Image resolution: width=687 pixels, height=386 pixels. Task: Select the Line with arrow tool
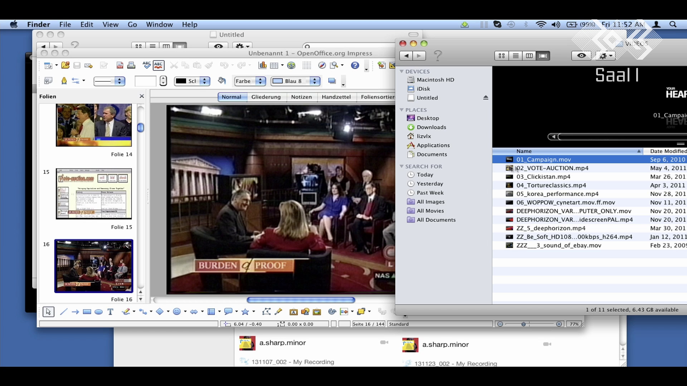point(75,312)
